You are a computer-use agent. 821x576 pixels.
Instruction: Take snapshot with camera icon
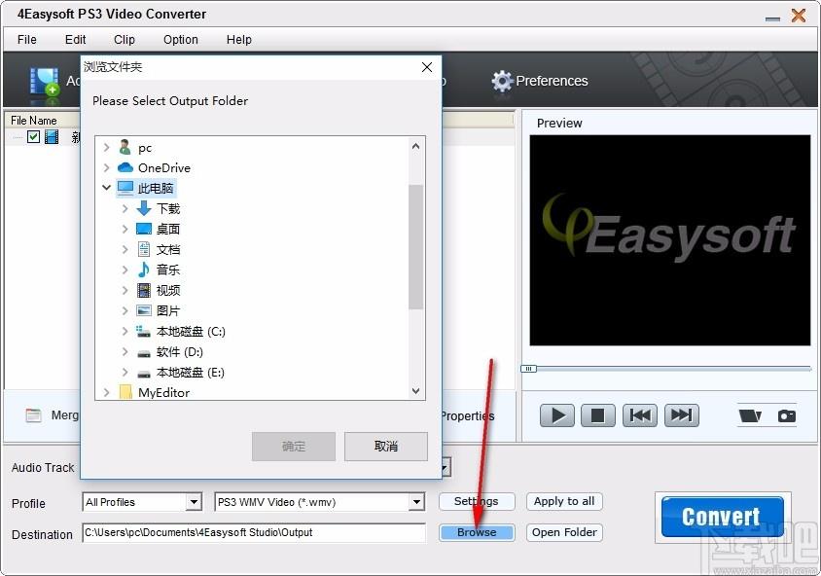tap(786, 415)
